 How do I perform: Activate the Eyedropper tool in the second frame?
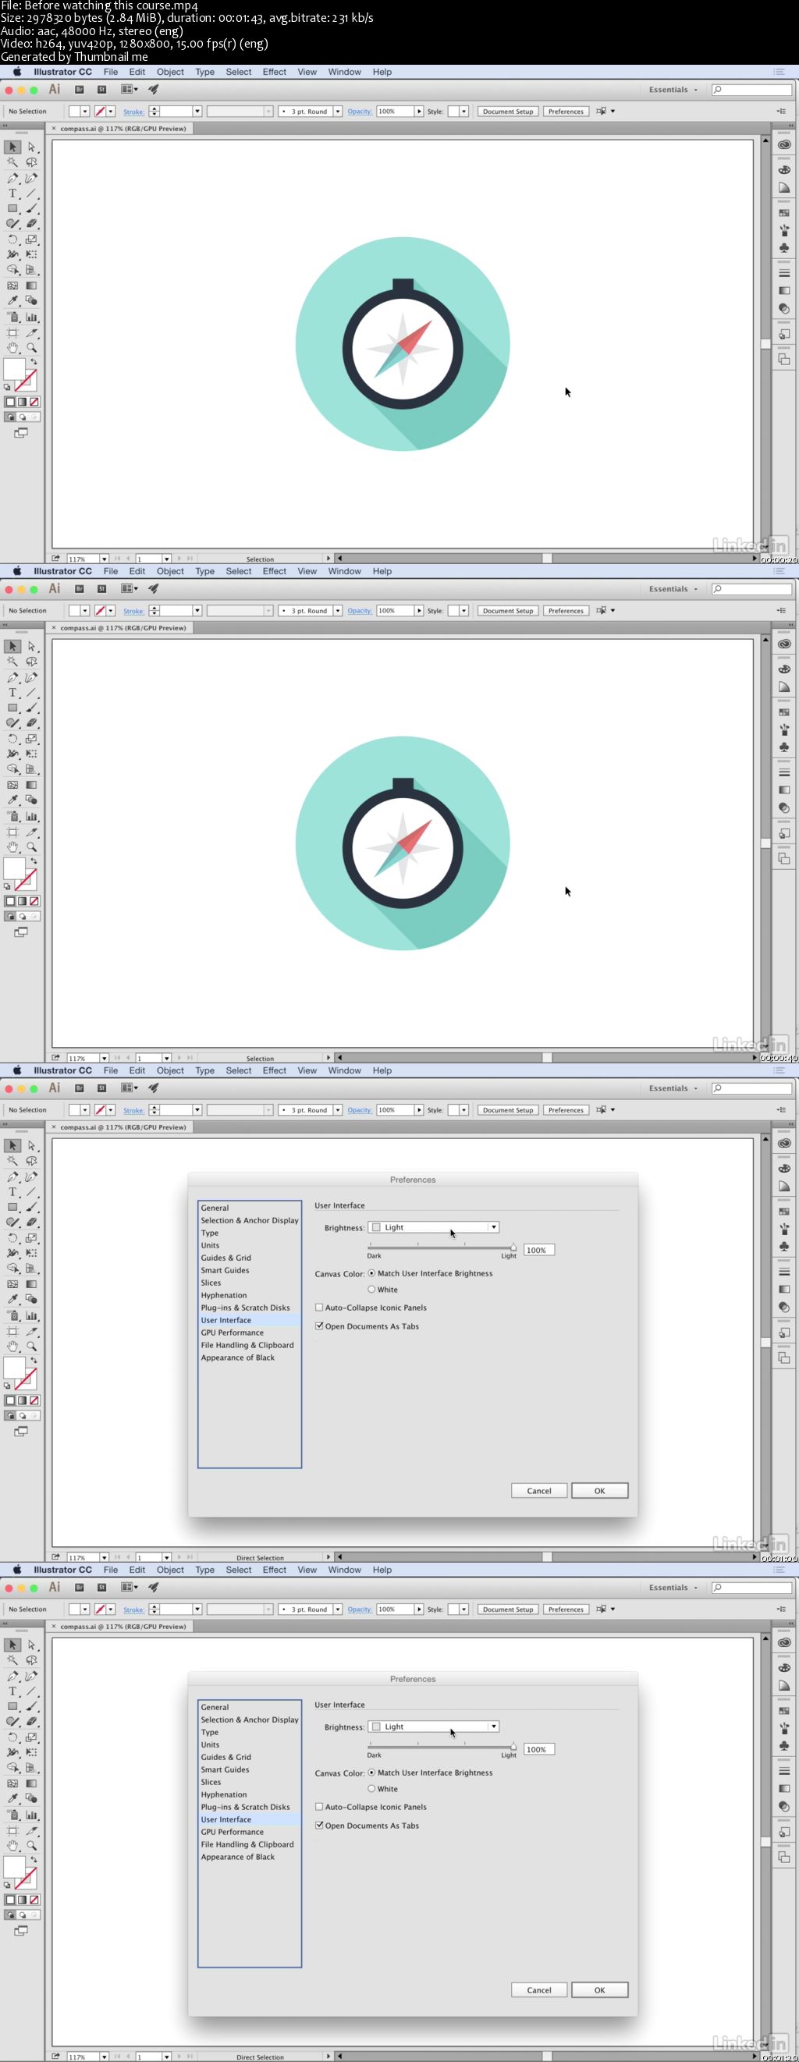(x=12, y=800)
